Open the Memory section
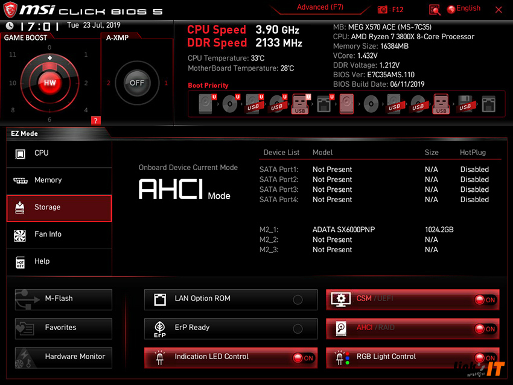The height and width of the screenshot is (385, 513). click(x=59, y=180)
